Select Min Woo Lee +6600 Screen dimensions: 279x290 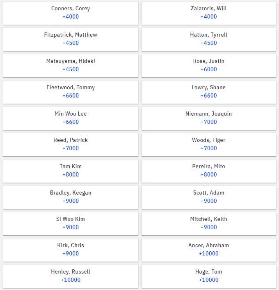pos(71,118)
